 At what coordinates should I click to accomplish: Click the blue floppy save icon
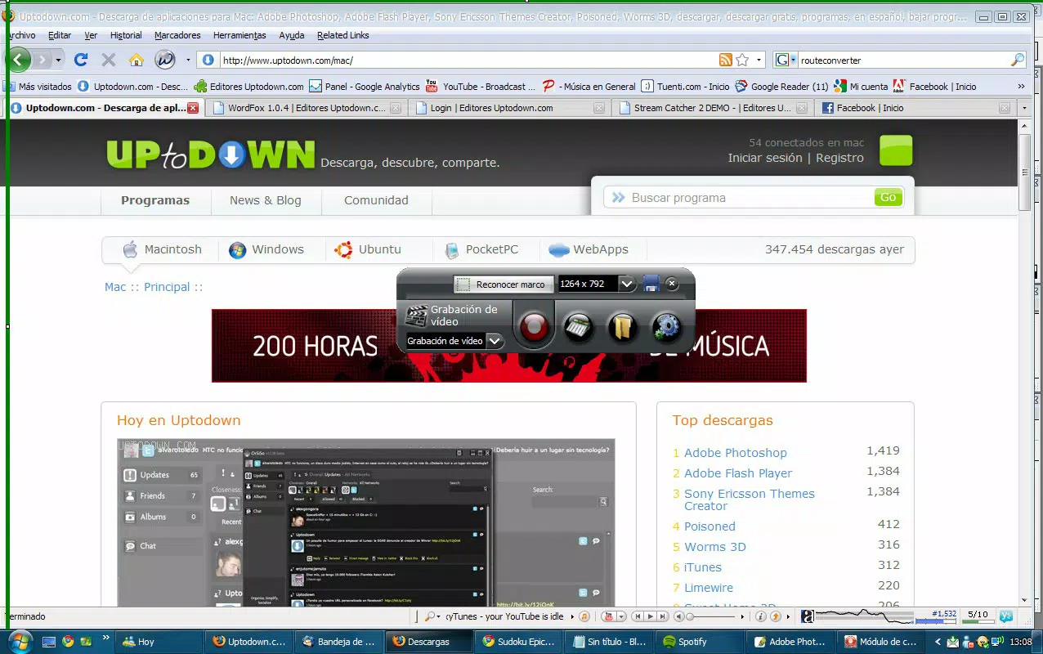[651, 284]
